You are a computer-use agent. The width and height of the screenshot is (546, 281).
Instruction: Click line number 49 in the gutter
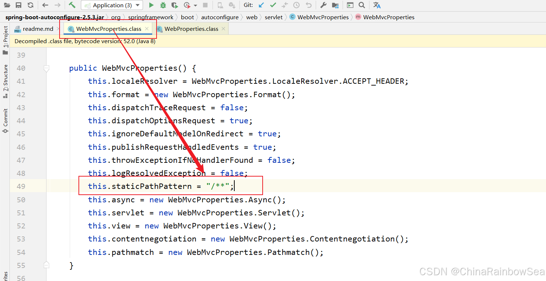(21, 186)
